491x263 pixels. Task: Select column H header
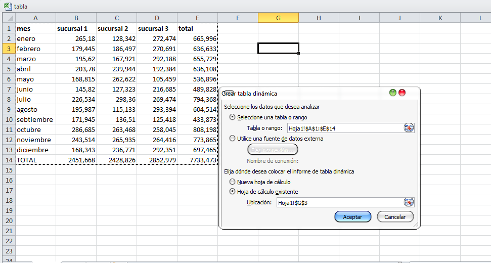(319, 18)
